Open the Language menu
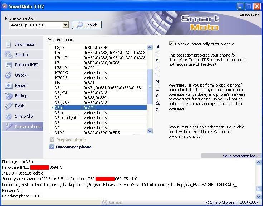 click(250, 14)
